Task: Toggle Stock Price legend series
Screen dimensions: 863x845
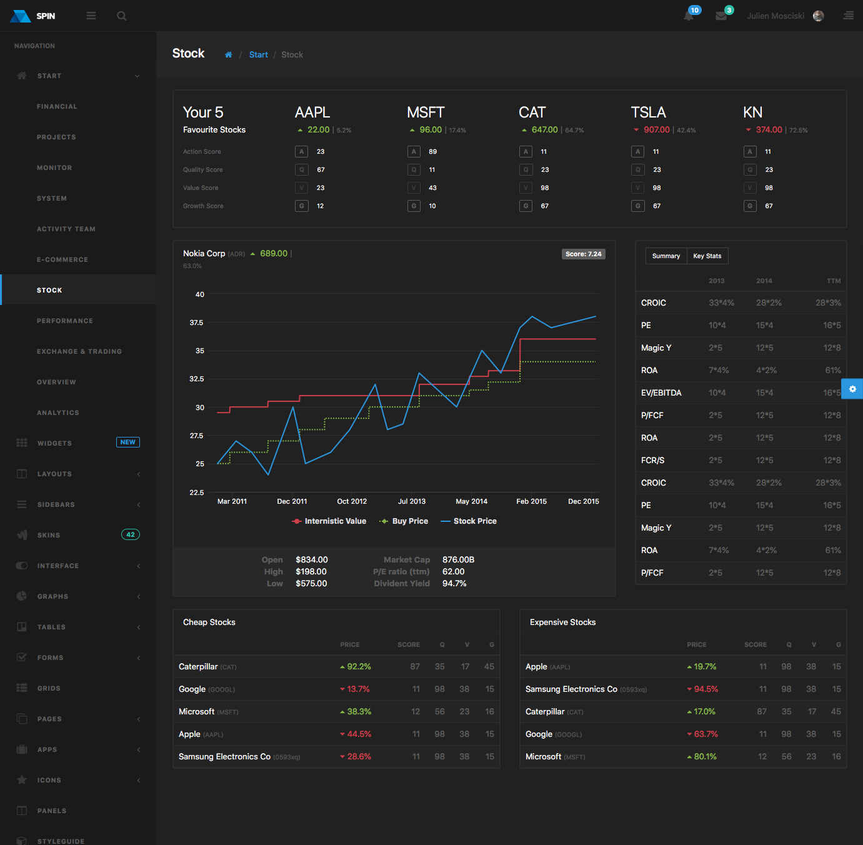Action: tap(469, 521)
